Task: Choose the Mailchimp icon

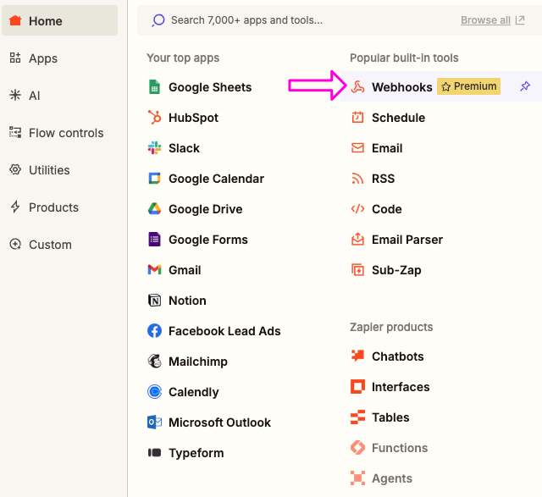Action: pyautogui.click(x=154, y=362)
